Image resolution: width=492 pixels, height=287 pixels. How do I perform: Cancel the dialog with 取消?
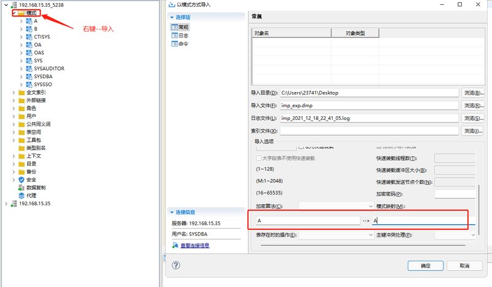(x=464, y=265)
